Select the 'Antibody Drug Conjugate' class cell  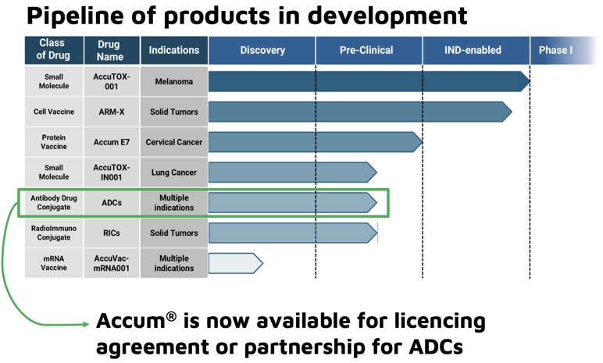point(54,203)
